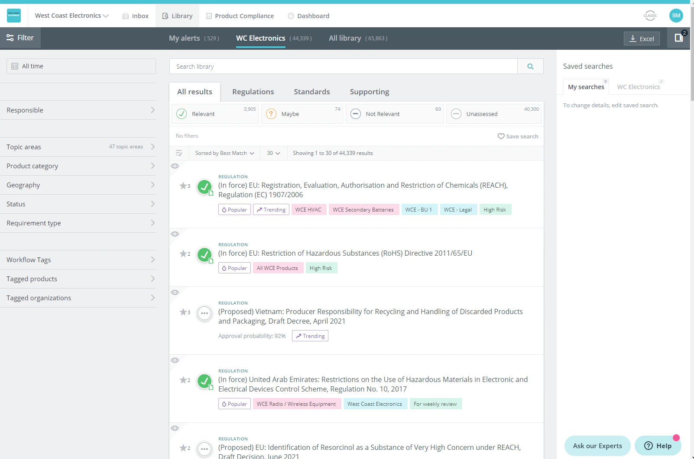
Task: Click the High Risk tag on the REACH result
Action: 495,209
